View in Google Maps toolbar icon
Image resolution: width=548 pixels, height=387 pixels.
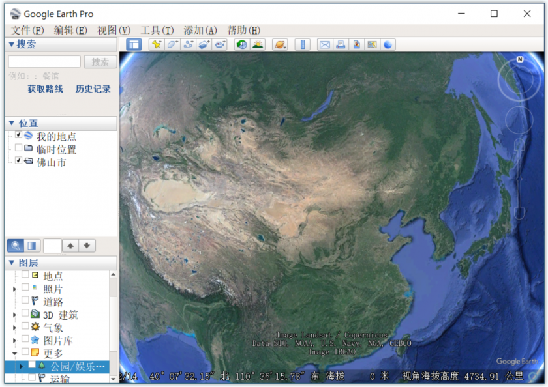372,45
